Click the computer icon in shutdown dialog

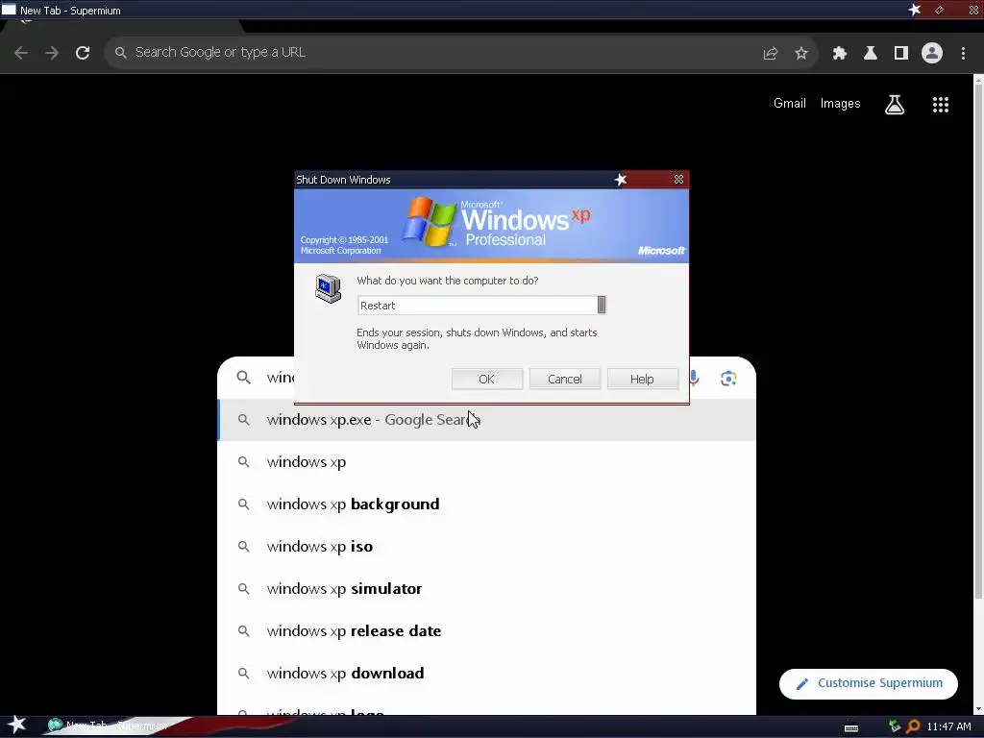(328, 288)
